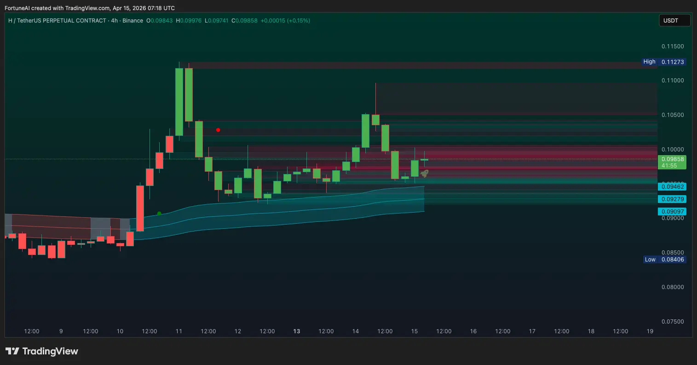Select the low value 0.09741 in the legend
The width and height of the screenshot is (697, 365).
pyautogui.click(x=219, y=21)
